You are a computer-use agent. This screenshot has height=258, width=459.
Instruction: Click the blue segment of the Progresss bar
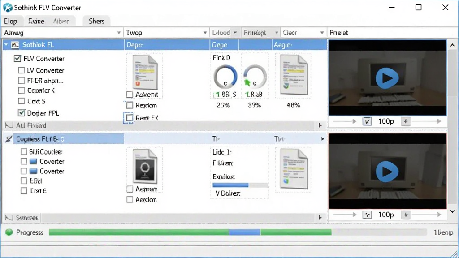244,232
